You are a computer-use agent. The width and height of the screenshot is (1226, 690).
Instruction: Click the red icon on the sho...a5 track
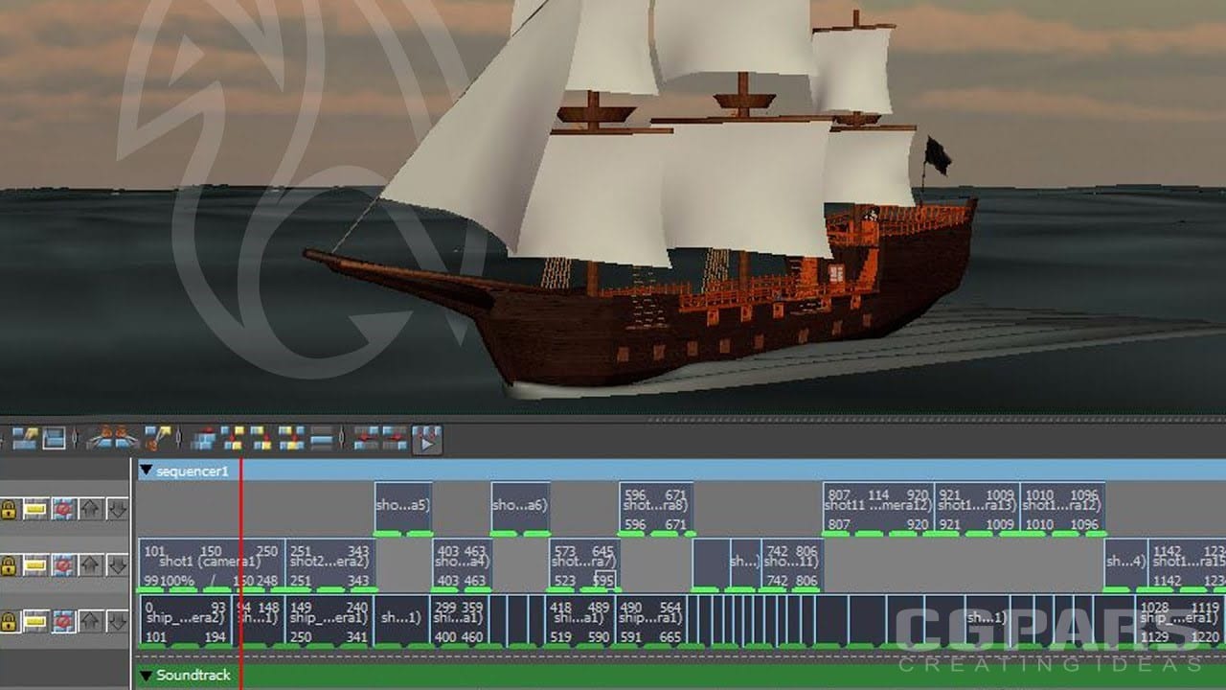(63, 509)
